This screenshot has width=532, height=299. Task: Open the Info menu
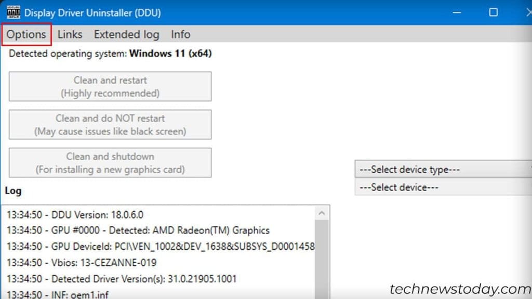pyautogui.click(x=180, y=34)
